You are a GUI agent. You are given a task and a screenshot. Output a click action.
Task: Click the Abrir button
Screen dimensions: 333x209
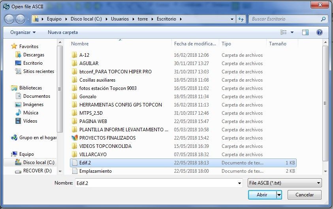(x=262, y=194)
